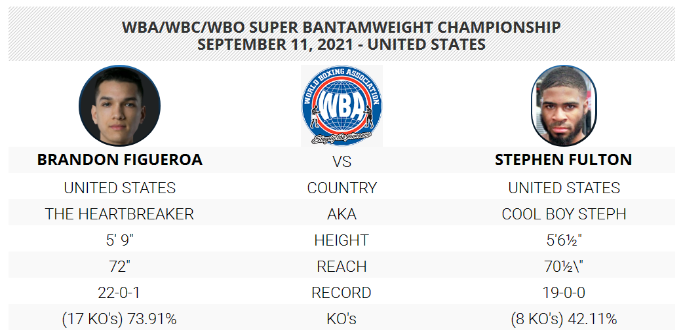Click Figueroa's 22-0-1 record value
This screenshot has width=683, height=334.
point(119,292)
